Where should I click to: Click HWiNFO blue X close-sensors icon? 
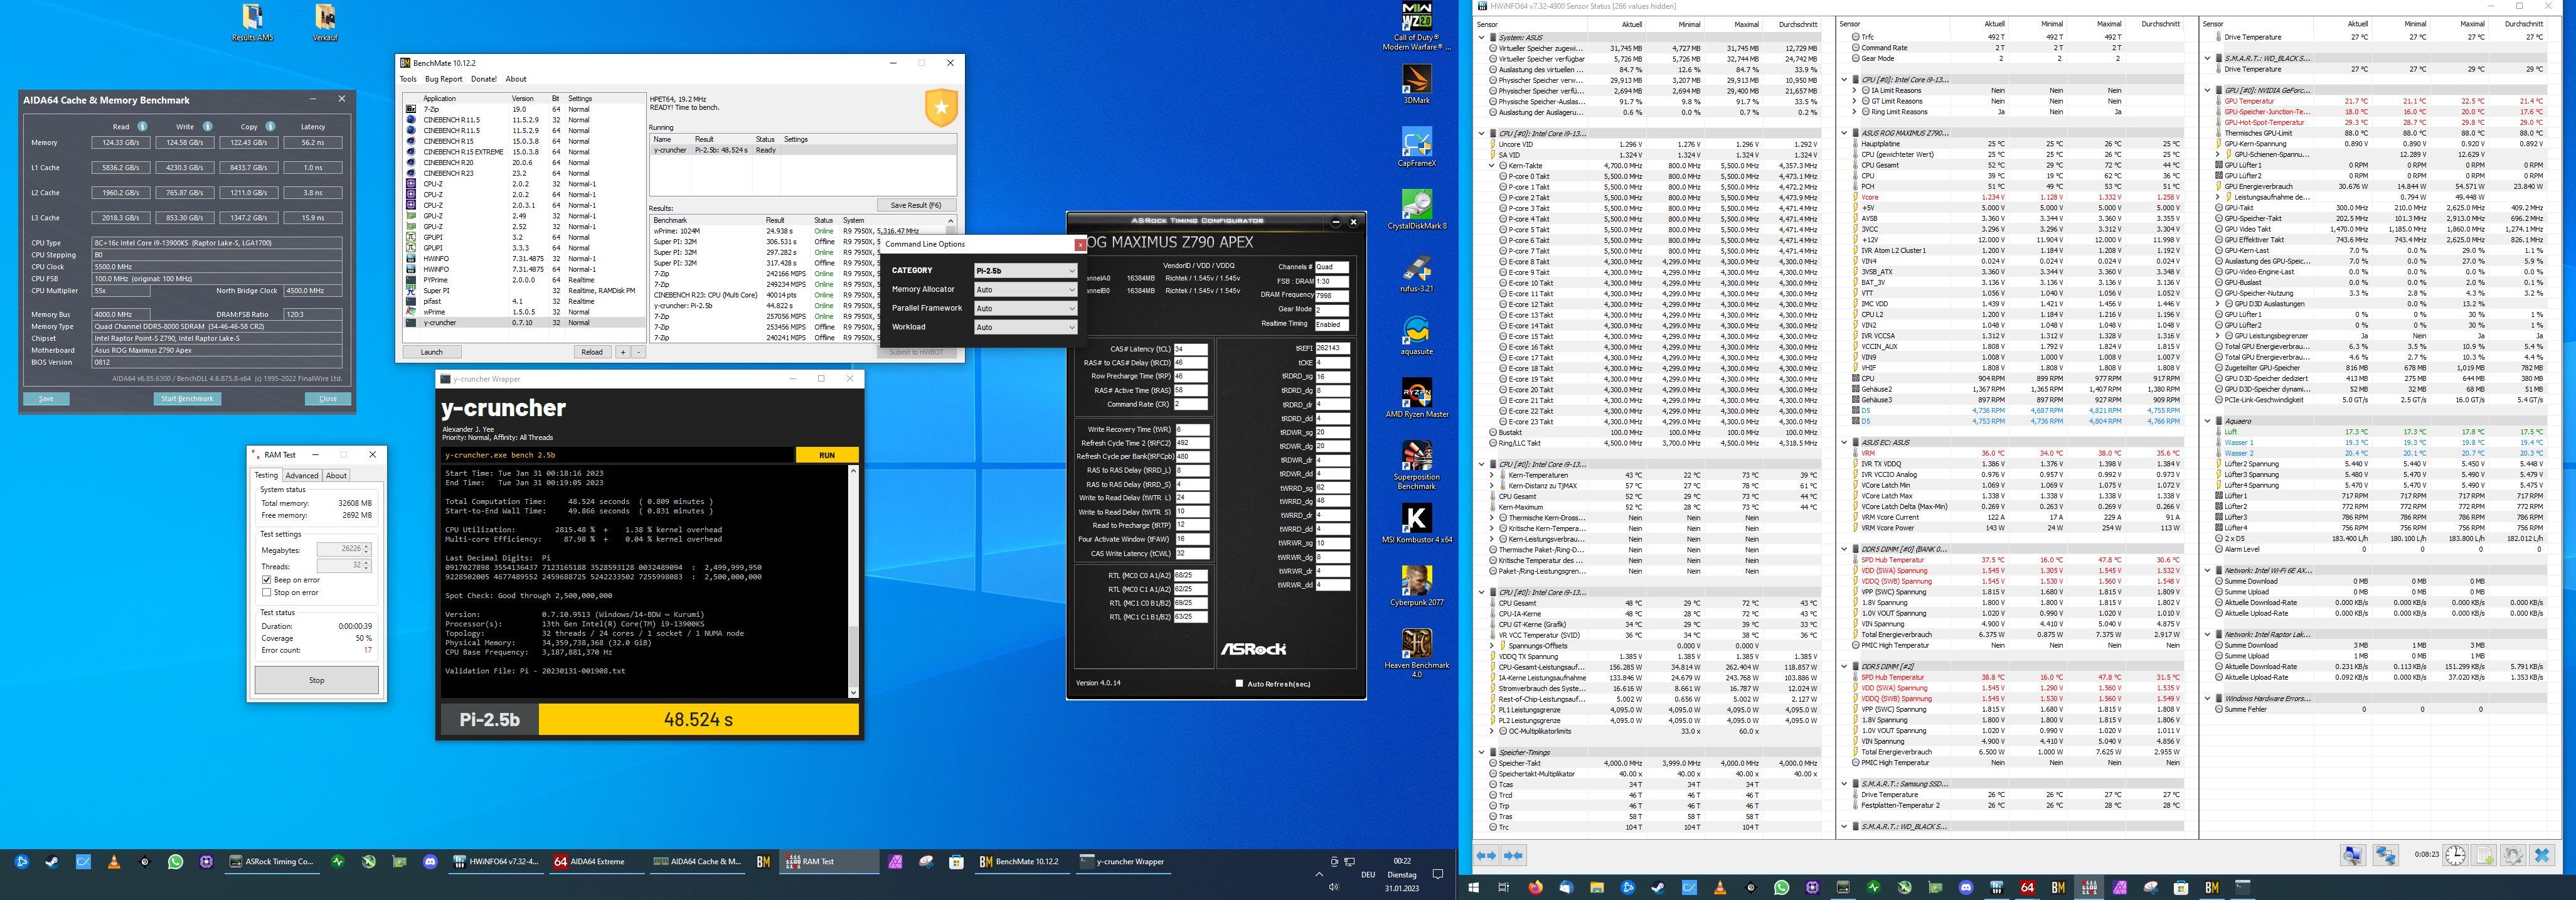coord(2541,855)
